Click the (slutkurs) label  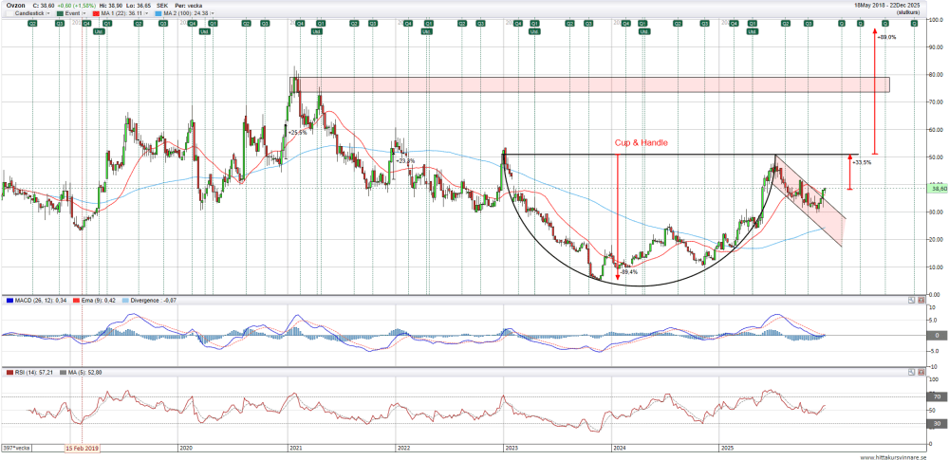(908, 11)
